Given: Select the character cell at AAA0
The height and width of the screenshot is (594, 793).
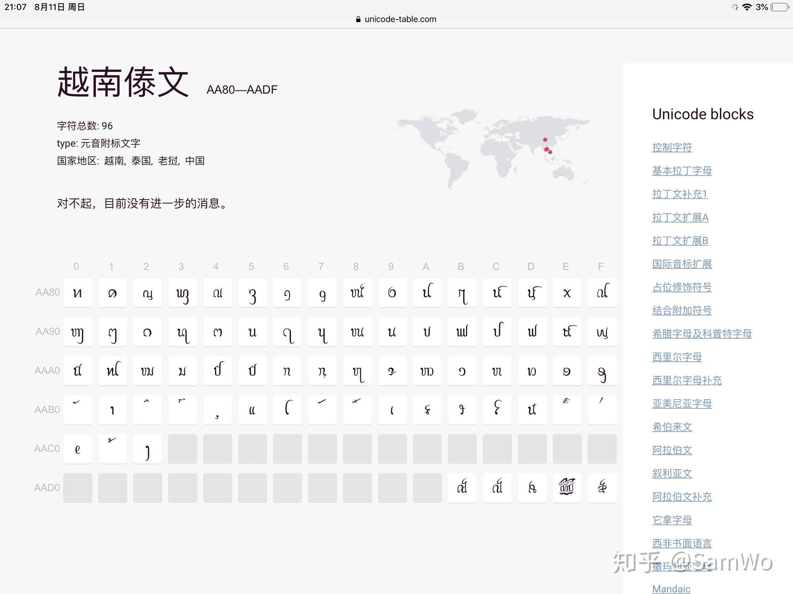Looking at the screenshot, I should (77, 371).
